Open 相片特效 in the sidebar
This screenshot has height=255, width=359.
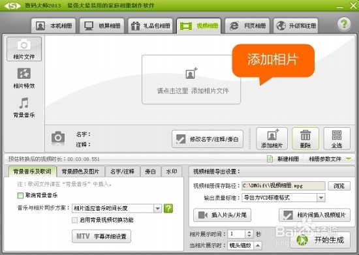(24, 78)
